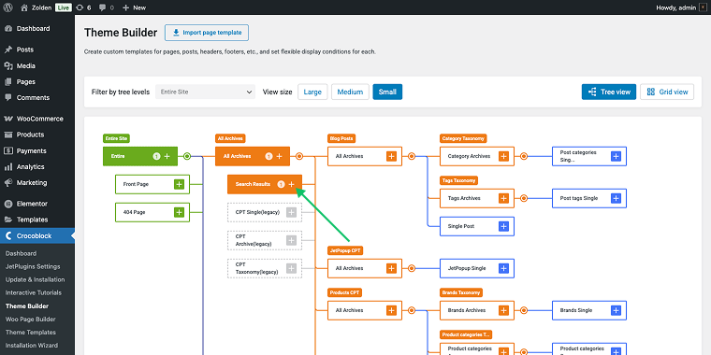The height and width of the screenshot is (355, 711).
Task: Add template to Category Archives node
Action: 503,156
